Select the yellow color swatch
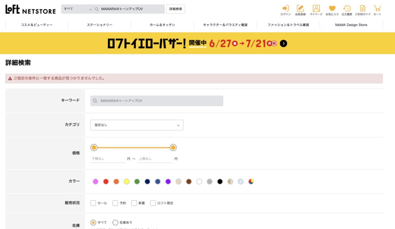This screenshot has height=229, width=395. [127, 182]
